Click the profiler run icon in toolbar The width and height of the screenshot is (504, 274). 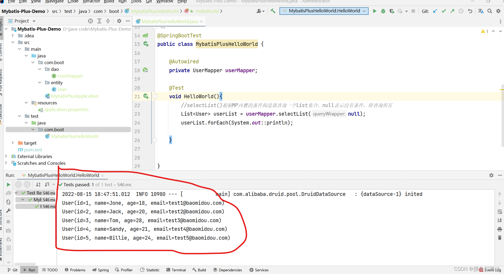(400, 11)
